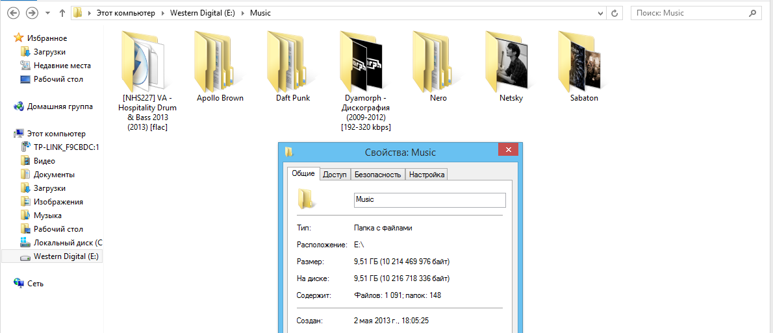773x333 pixels.
Task: Click the folder icon in address bar
Action: tap(78, 13)
